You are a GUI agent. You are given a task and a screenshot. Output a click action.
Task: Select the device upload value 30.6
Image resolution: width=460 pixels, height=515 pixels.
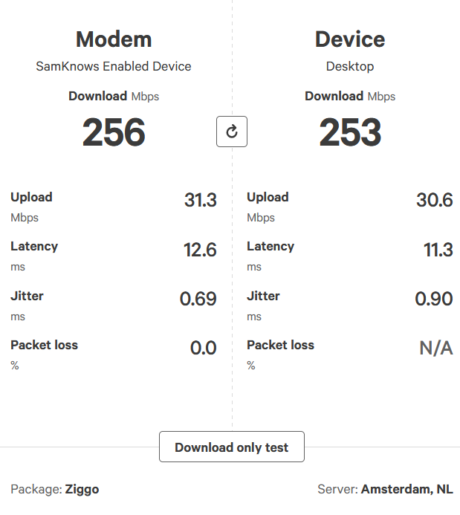(434, 200)
